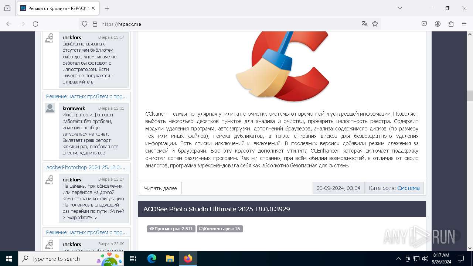Click Firefox taskbar icon
Viewport: 473px width, 266px height.
(188, 259)
